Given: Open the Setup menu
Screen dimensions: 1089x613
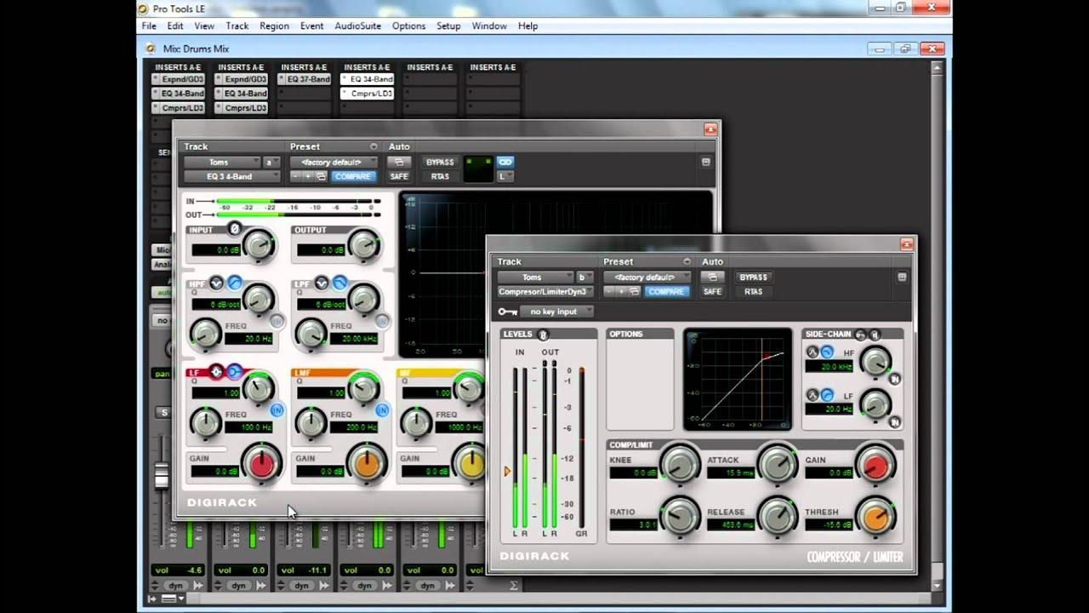Looking at the screenshot, I should (x=448, y=26).
